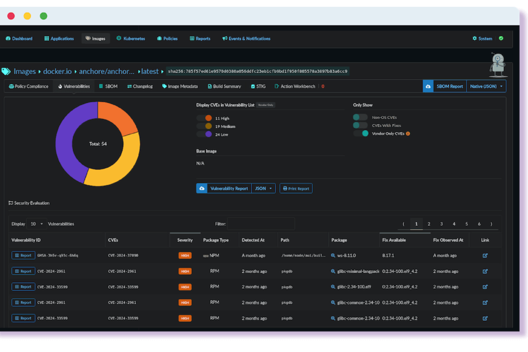Open the System settings menu
This screenshot has width=528, height=352.
pyautogui.click(x=482, y=39)
